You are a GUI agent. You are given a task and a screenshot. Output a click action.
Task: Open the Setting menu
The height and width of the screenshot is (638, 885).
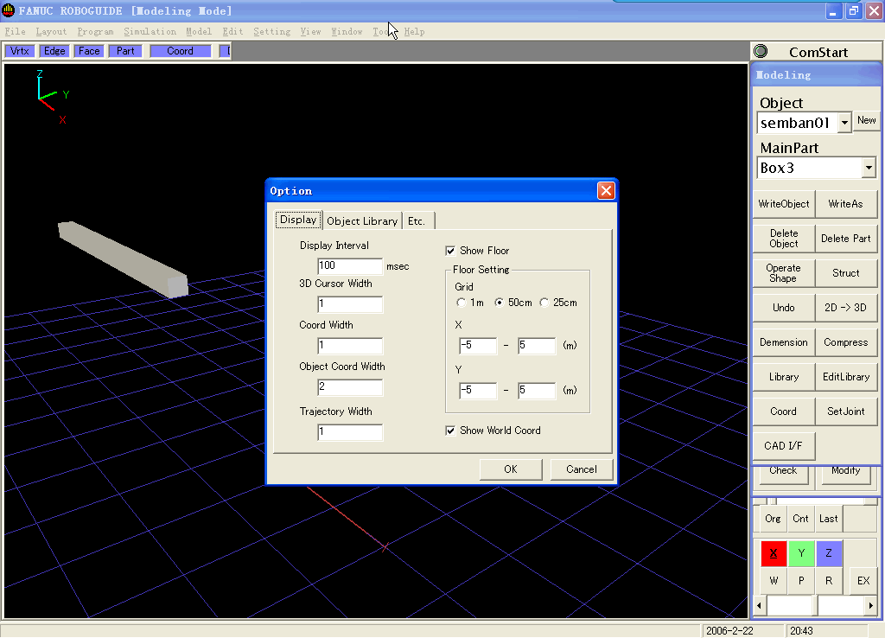point(271,32)
